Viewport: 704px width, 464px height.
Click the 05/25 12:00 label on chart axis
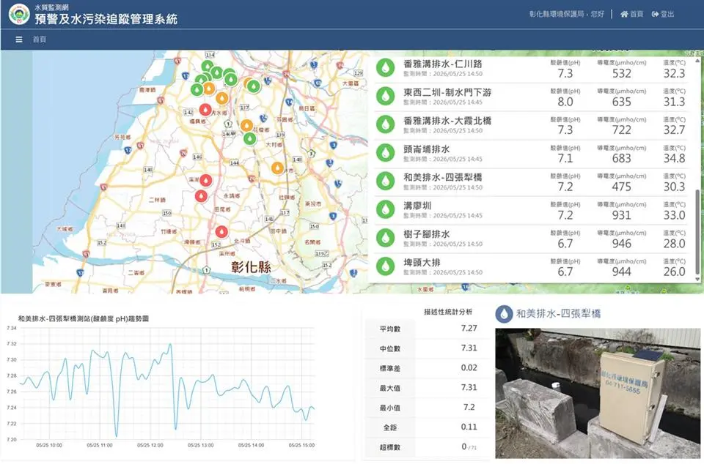150,445
